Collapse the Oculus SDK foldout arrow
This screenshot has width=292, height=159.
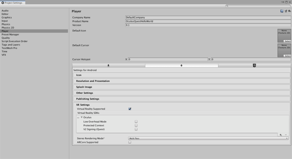click(x=82, y=117)
